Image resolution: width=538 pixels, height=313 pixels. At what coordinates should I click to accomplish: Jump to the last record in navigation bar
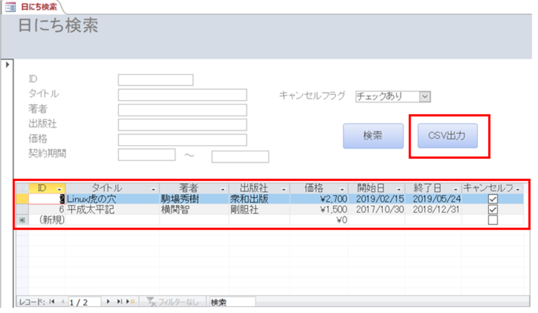pos(119,302)
